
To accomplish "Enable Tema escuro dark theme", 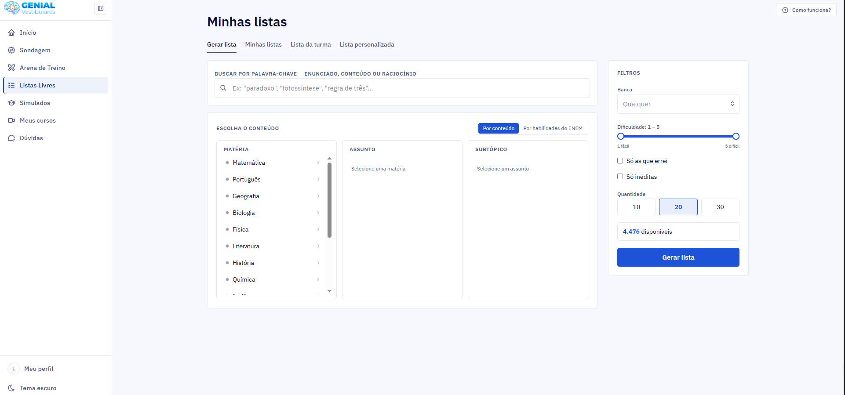I will coord(56,388).
